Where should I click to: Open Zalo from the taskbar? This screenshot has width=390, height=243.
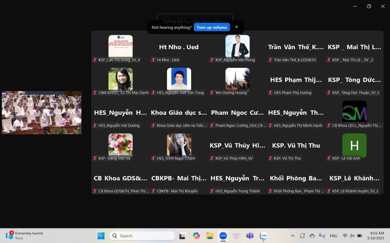click(x=263, y=236)
